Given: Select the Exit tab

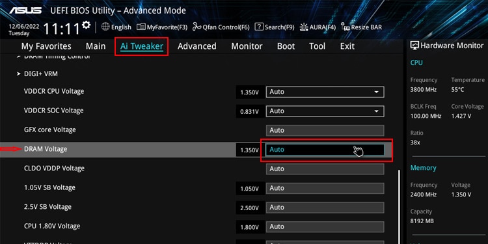Looking at the screenshot, I should coord(347,46).
